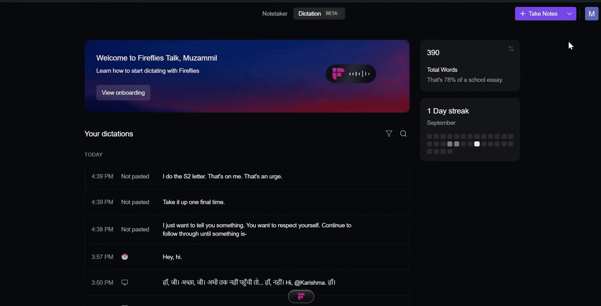Click the Fireflies waveform badge in banner
This screenshot has height=306, width=601.
pos(351,74)
